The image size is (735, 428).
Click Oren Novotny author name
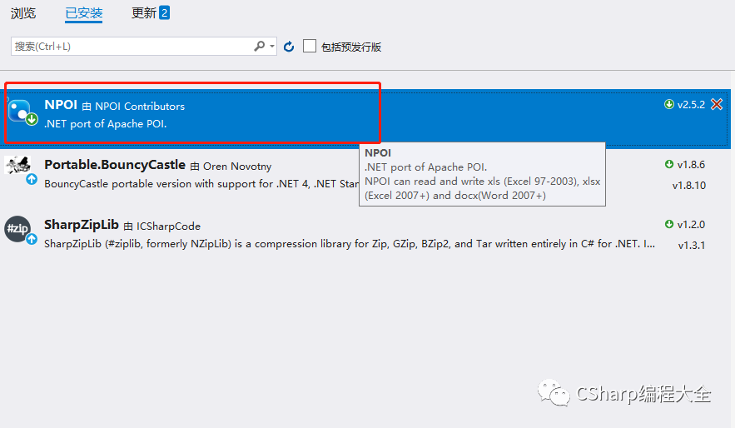pos(237,167)
